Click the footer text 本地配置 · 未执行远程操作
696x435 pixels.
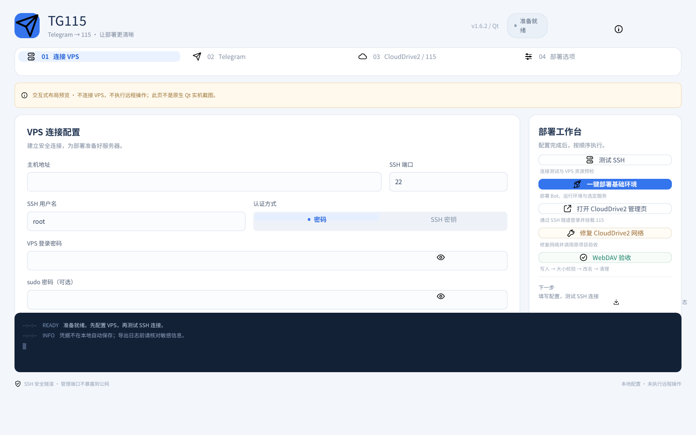651,384
